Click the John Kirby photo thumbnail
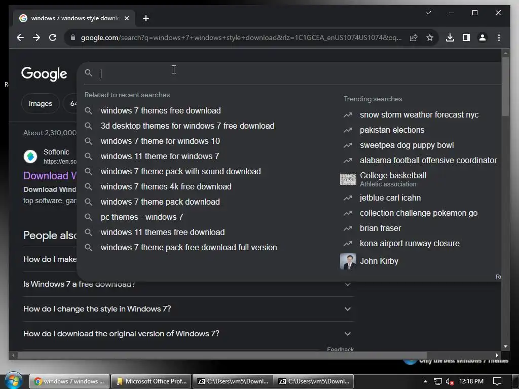The image size is (519, 389). click(x=348, y=261)
